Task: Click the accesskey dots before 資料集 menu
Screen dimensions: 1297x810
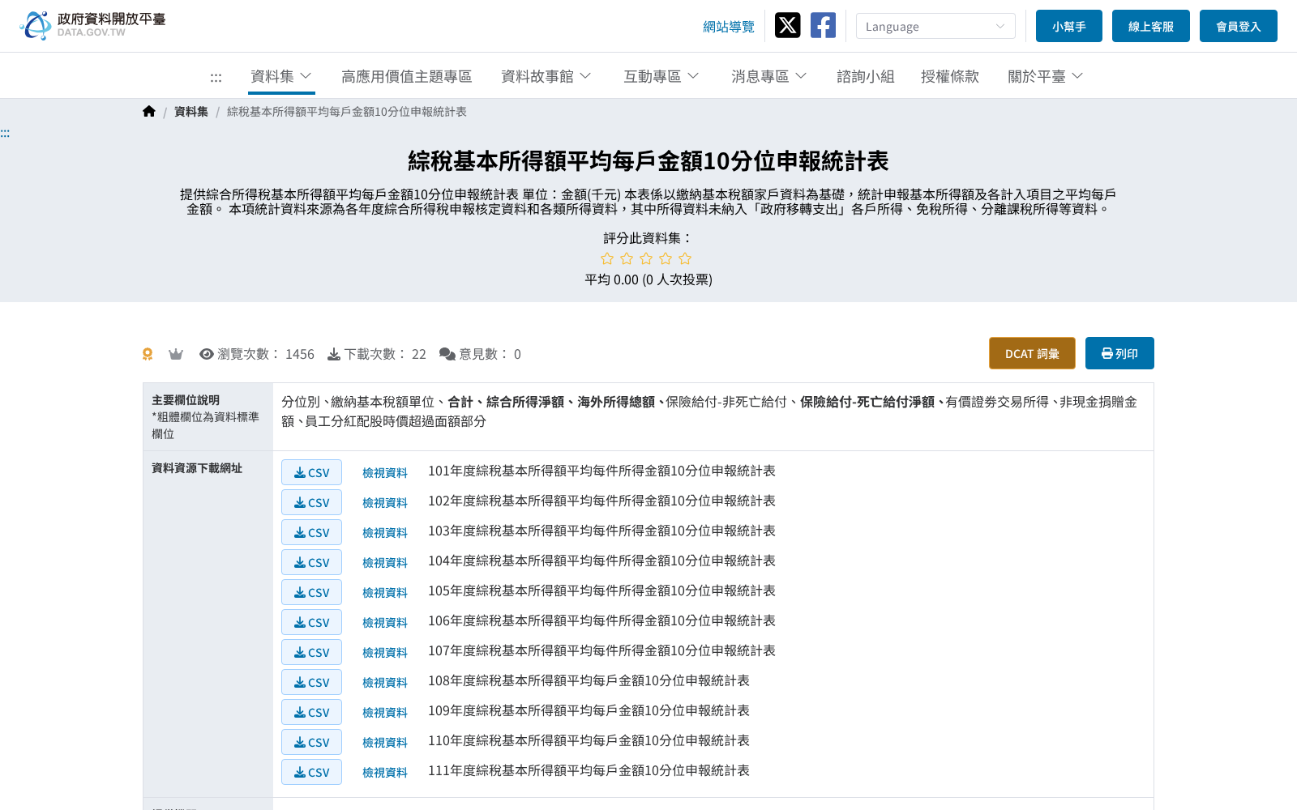Action: pyautogui.click(x=216, y=78)
